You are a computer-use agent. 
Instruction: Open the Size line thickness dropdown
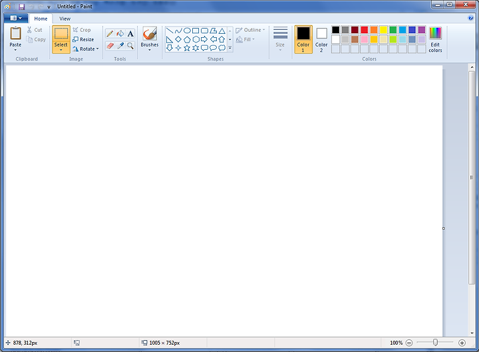click(280, 39)
